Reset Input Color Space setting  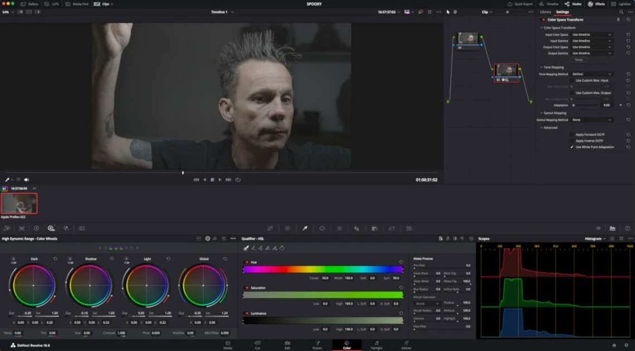click(x=628, y=35)
